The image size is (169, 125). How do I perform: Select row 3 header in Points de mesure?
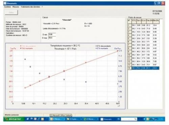click(x=129, y=32)
